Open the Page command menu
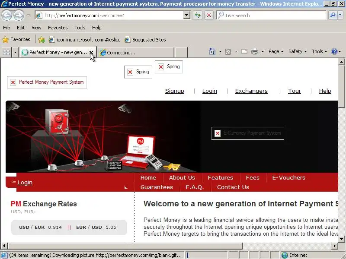The height and width of the screenshot is (259, 346). (x=276, y=51)
